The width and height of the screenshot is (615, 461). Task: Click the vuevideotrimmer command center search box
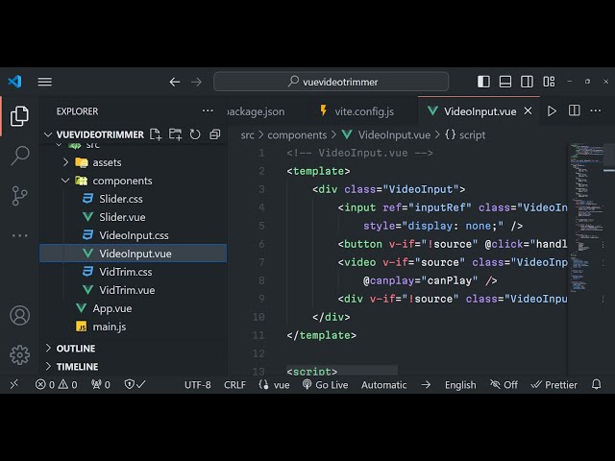331,82
